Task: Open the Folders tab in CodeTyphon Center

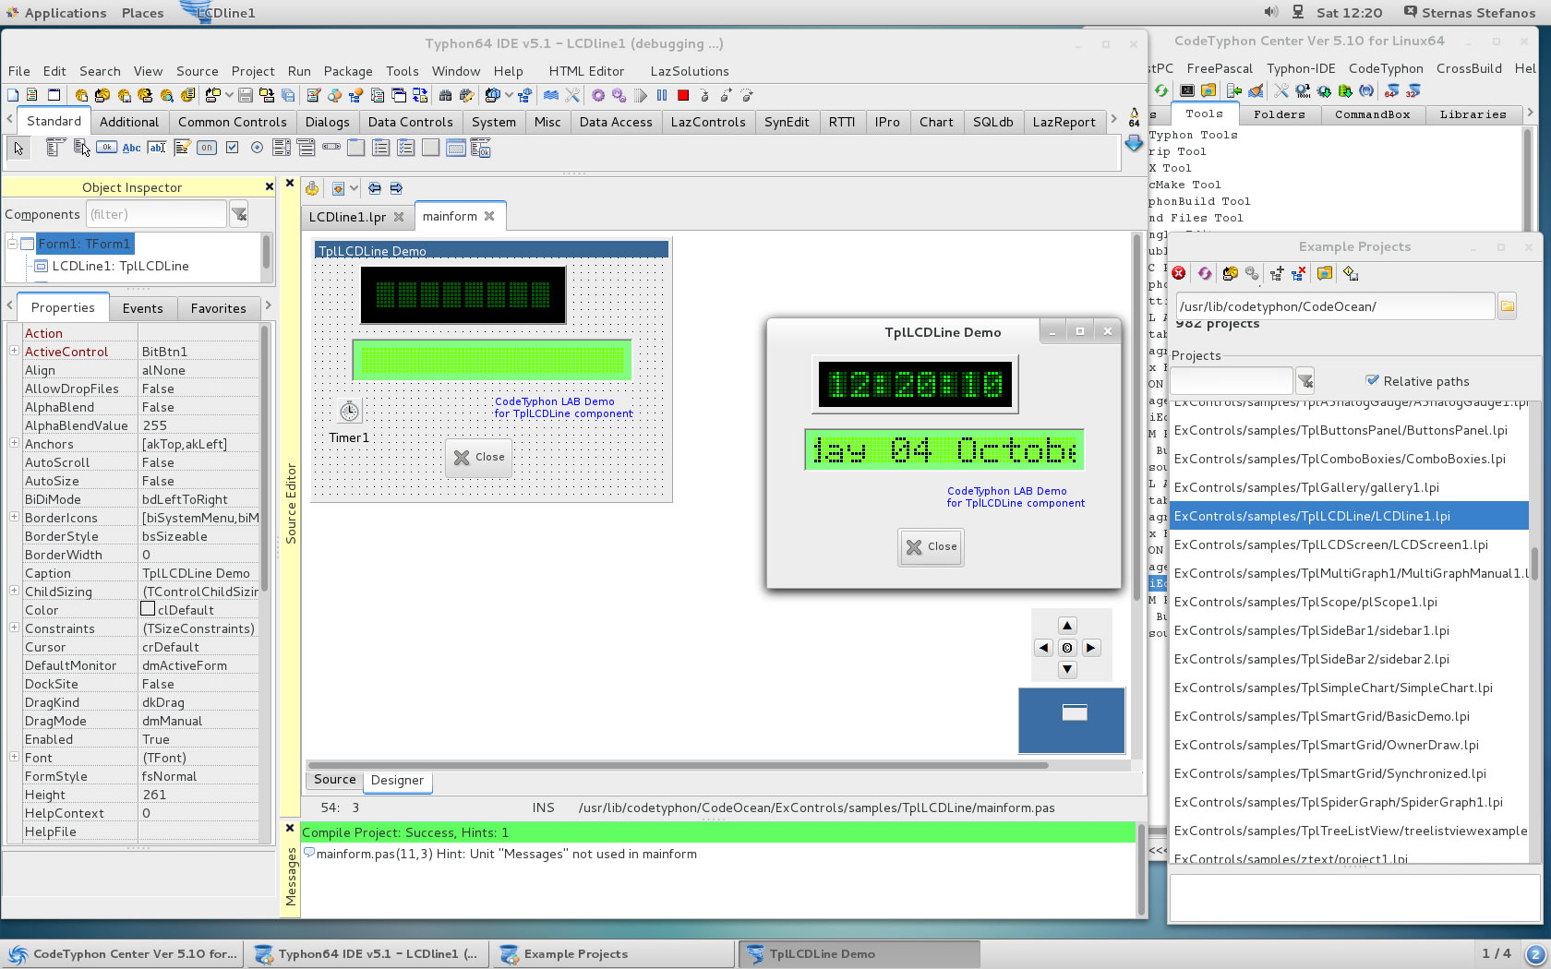Action: click(1280, 114)
